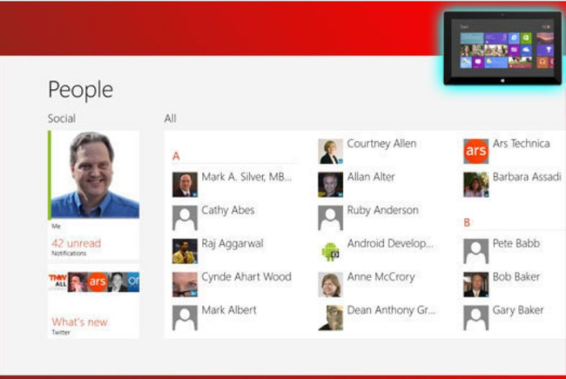The height and width of the screenshot is (379, 566).
Task: Select the All contacts heading
Action: pos(170,118)
